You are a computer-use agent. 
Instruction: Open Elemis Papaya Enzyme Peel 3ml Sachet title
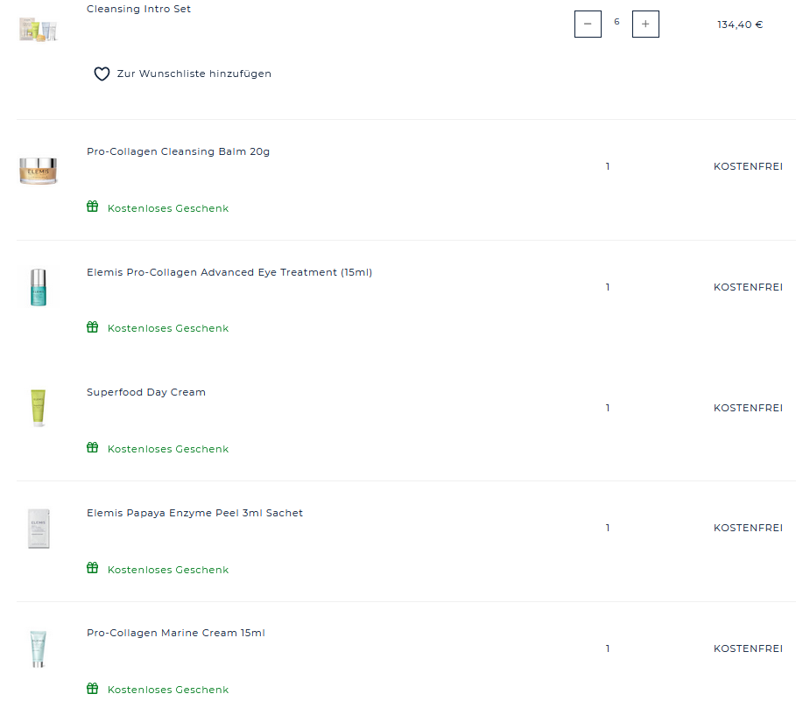tap(194, 514)
